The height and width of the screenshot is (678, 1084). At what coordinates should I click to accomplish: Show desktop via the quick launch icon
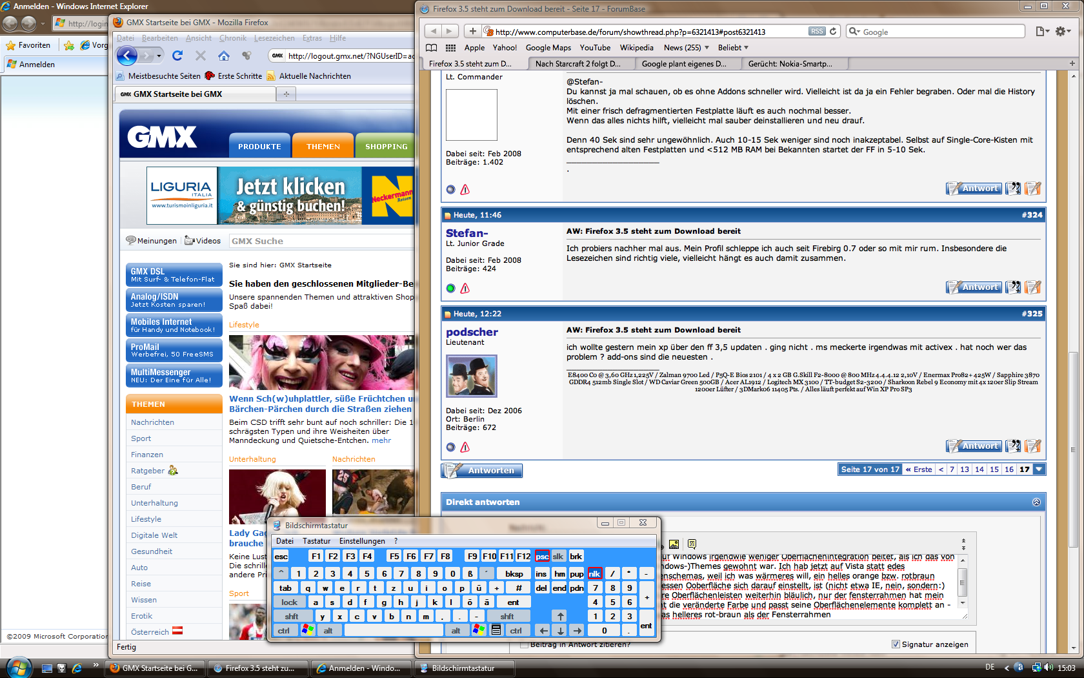tap(46, 668)
